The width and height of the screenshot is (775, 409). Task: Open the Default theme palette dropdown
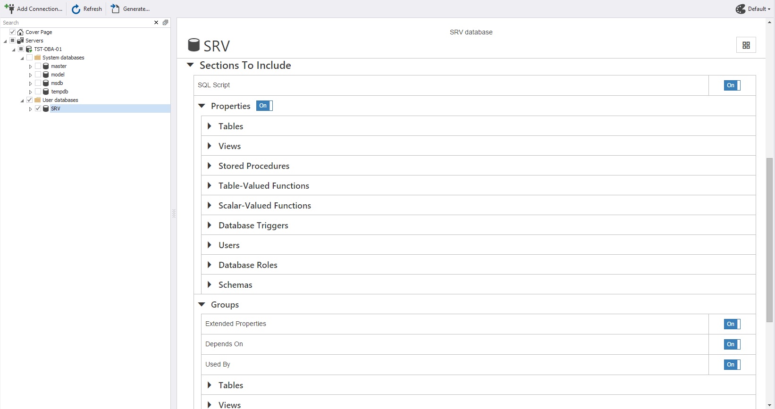753,9
